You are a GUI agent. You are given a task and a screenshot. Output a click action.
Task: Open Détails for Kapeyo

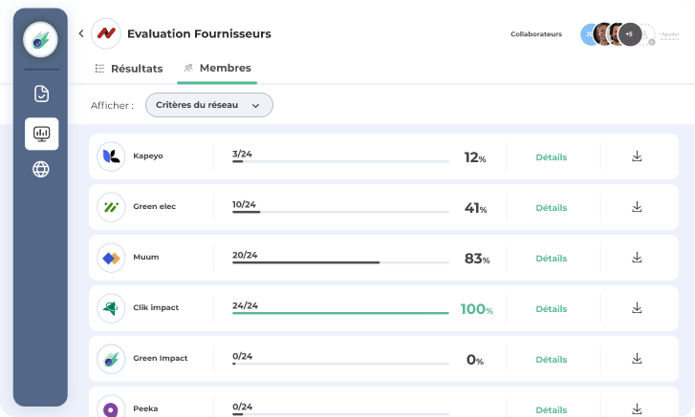click(551, 157)
